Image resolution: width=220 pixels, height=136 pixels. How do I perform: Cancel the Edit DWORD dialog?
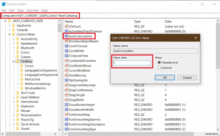click(187, 77)
